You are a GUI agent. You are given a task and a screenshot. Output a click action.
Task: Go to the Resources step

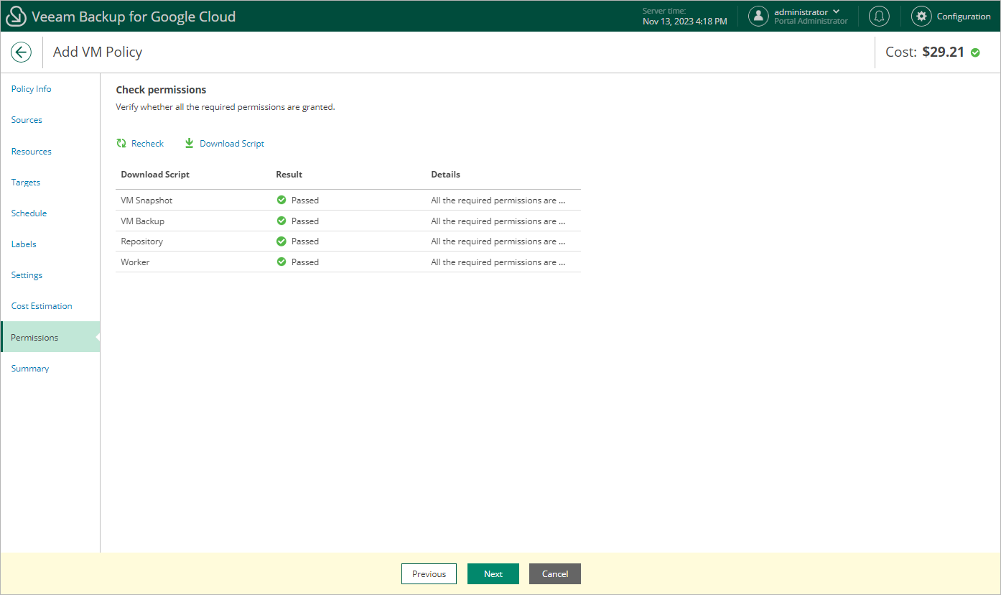tap(32, 152)
